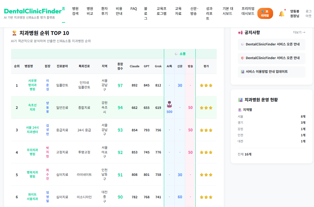Viewport: 314px width, 207px height.
Task: Click the flower icon on second service notice
Action: tap(242, 58)
